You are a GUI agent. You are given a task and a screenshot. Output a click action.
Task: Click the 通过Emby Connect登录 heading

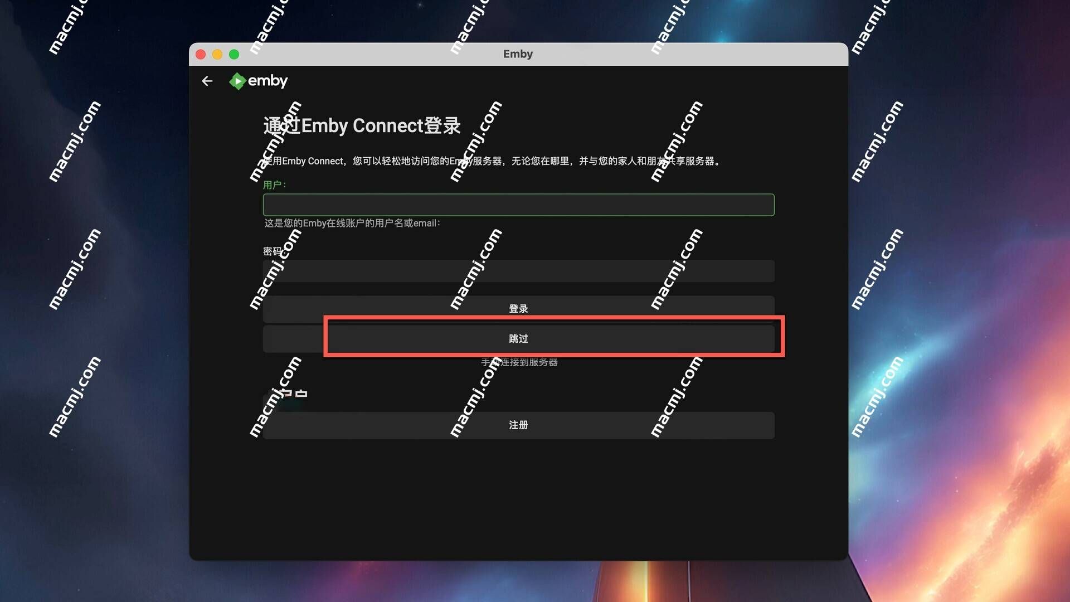362,126
